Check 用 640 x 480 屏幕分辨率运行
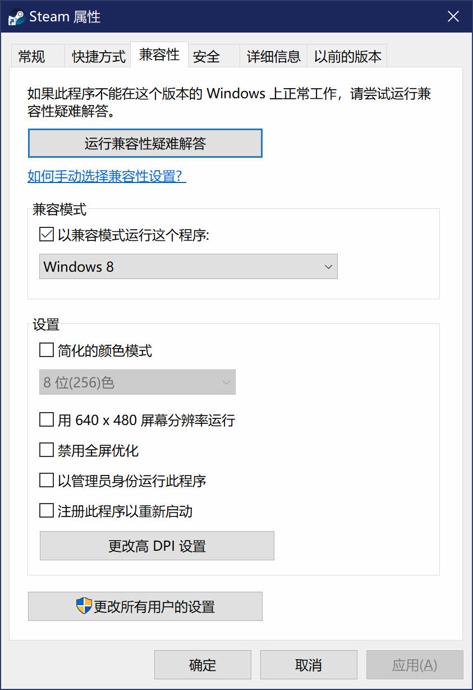Image resolution: width=473 pixels, height=690 pixels. 47,420
